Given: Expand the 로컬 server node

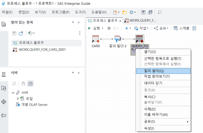Looking at the screenshot, I should click(18, 99).
